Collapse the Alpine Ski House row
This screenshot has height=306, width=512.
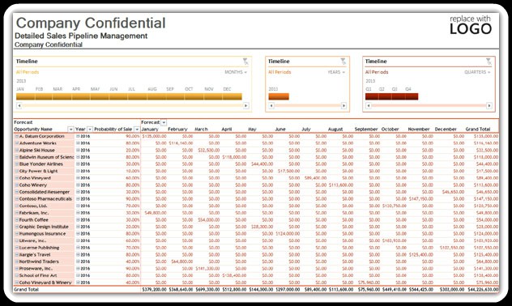[x=17, y=150]
